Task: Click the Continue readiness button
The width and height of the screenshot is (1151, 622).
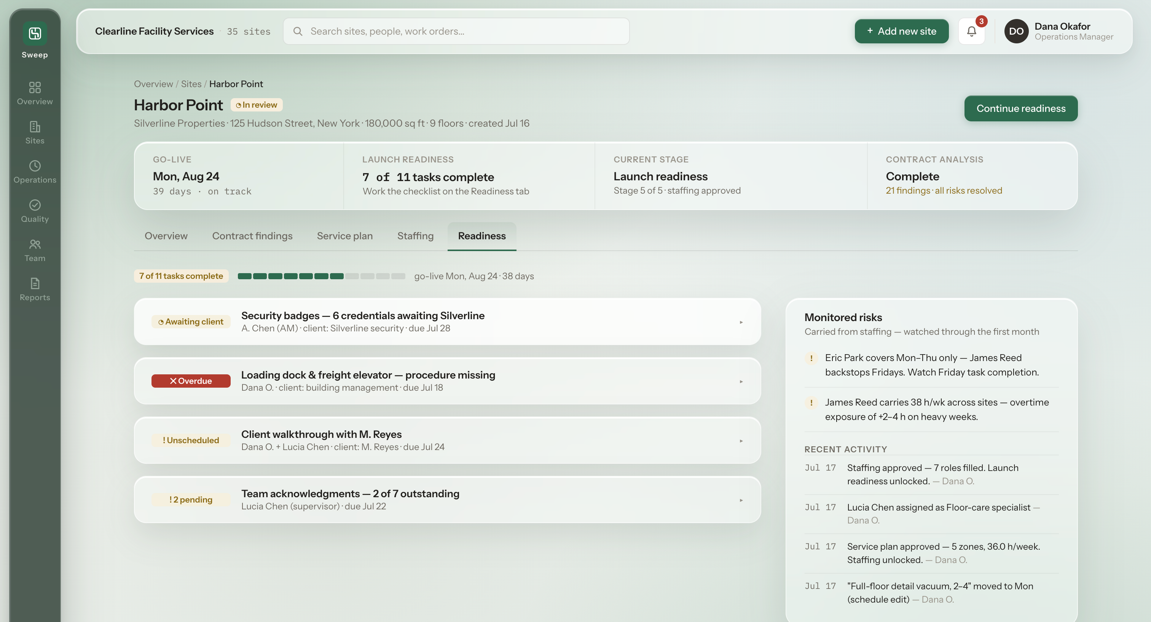Action: coord(1020,108)
